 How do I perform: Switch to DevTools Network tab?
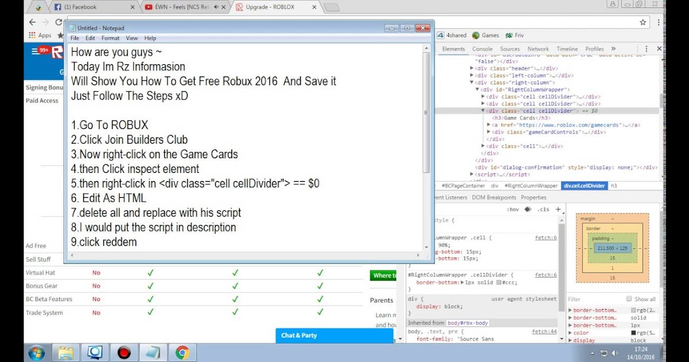538,49
